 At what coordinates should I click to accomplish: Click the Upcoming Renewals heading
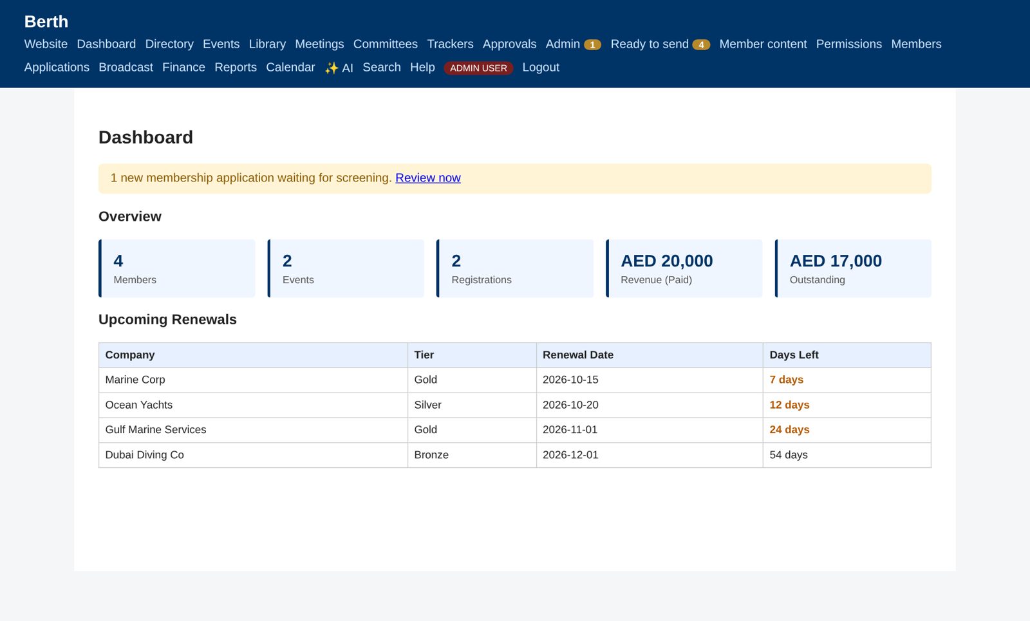pyautogui.click(x=167, y=319)
